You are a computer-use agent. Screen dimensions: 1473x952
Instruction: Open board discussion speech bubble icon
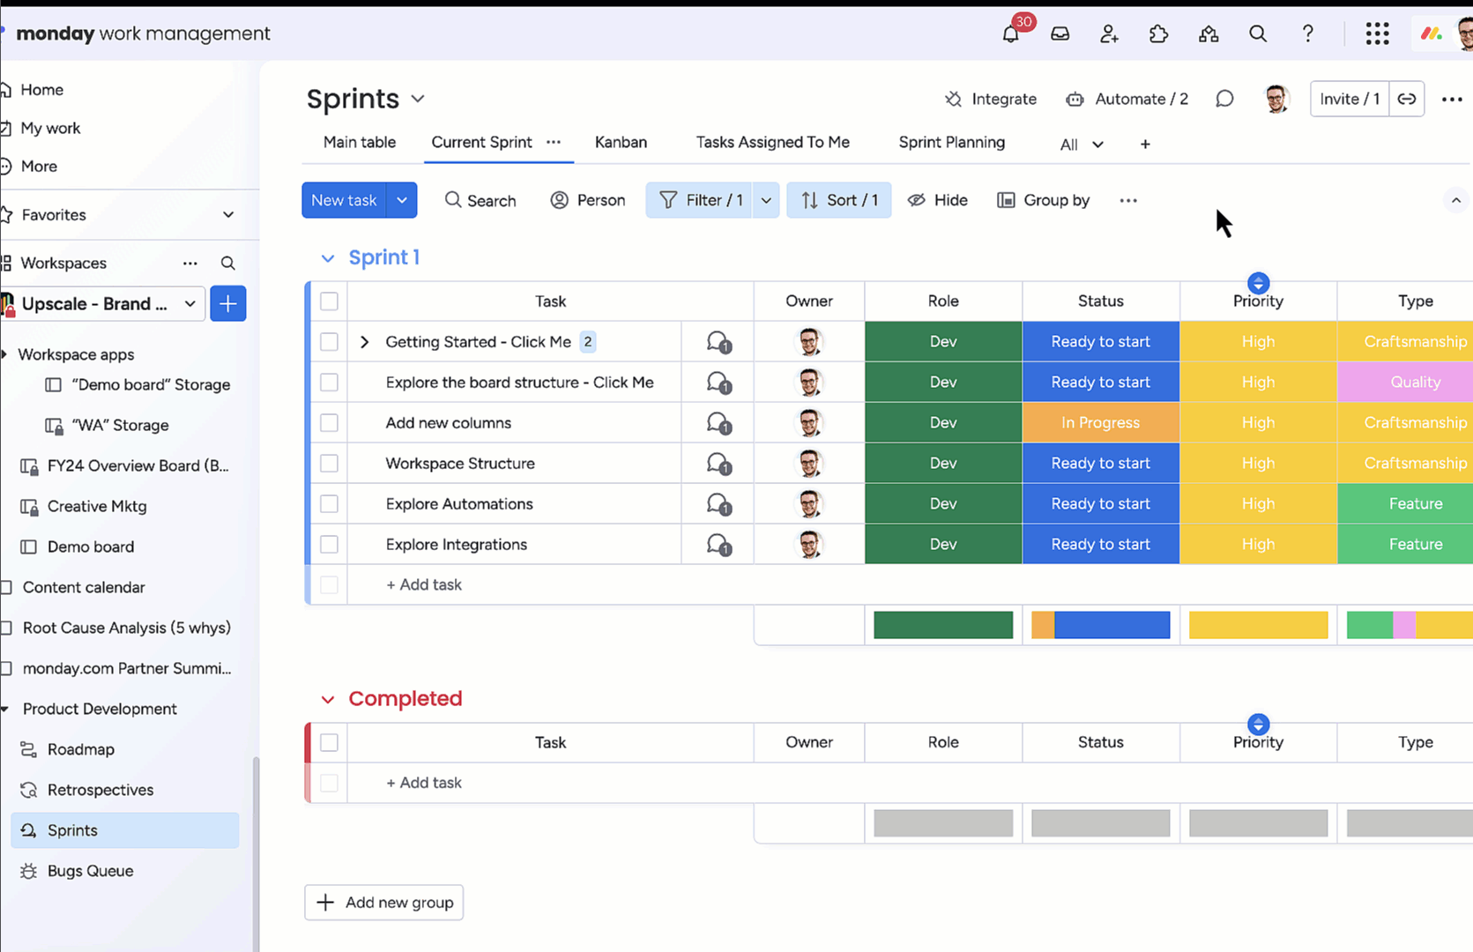[x=1224, y=99]
